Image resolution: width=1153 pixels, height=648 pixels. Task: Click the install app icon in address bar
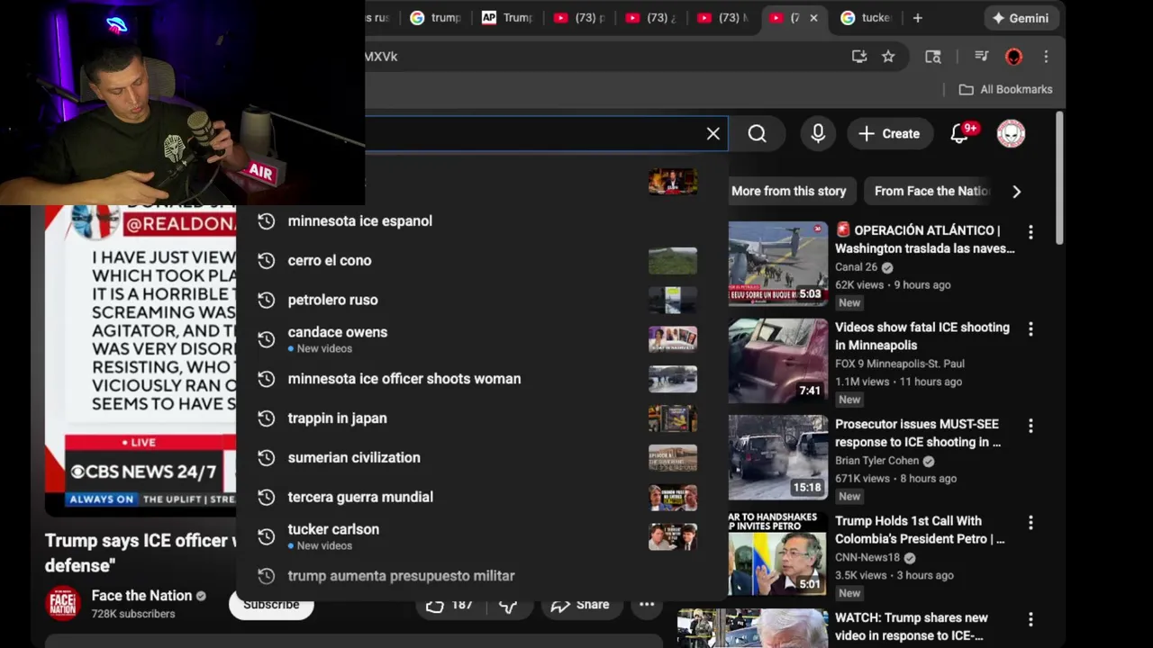[859, 57]
